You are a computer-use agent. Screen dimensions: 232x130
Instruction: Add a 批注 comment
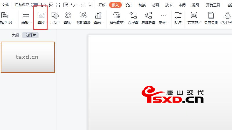tap(178, 18)
